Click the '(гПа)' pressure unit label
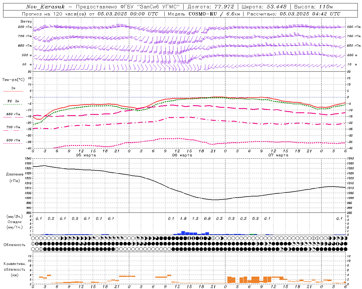 click(x=15, y=181)
